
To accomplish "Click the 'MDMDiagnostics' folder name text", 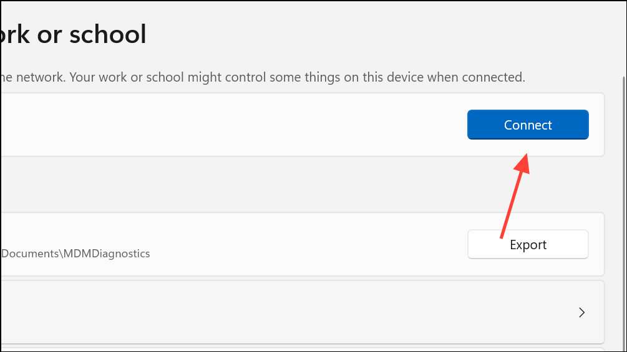I will pyautogui.click(x=107, y=254).
